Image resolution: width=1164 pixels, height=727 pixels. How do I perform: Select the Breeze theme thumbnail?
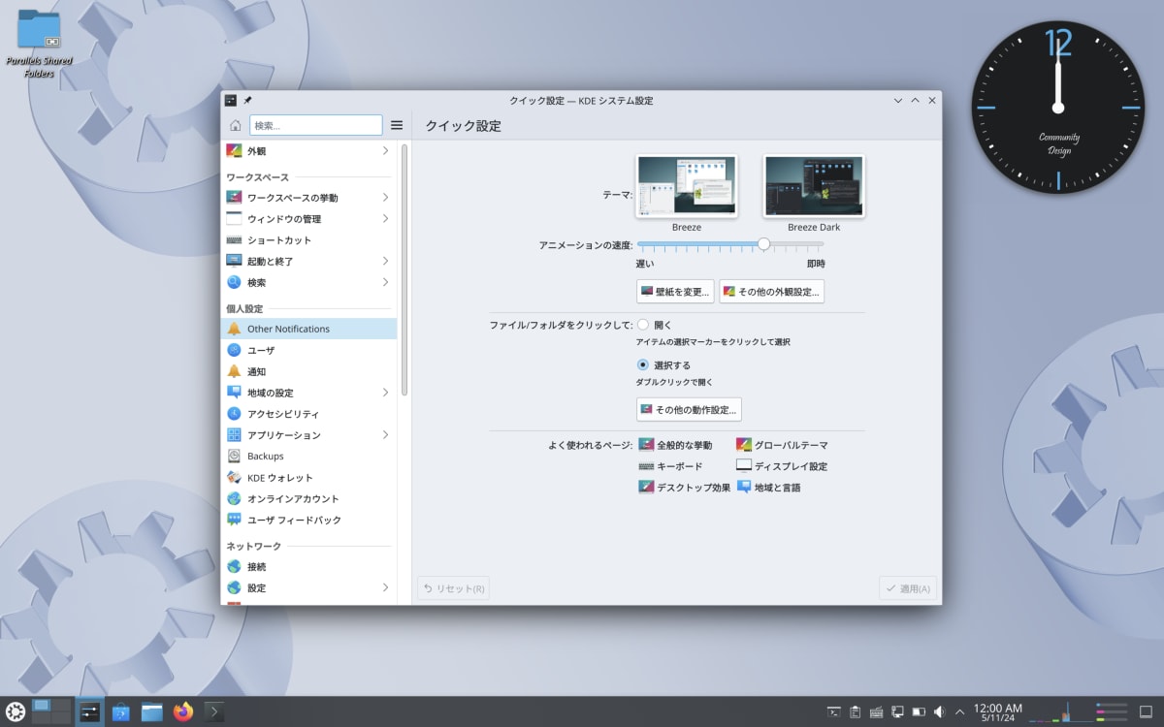[687, 186]
